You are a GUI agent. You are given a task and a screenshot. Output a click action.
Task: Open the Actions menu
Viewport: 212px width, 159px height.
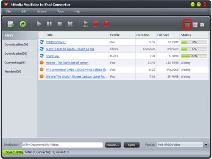(42, 11)
